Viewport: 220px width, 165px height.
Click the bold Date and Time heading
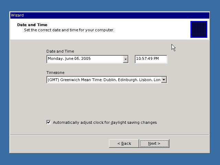(x=32, y=25)
